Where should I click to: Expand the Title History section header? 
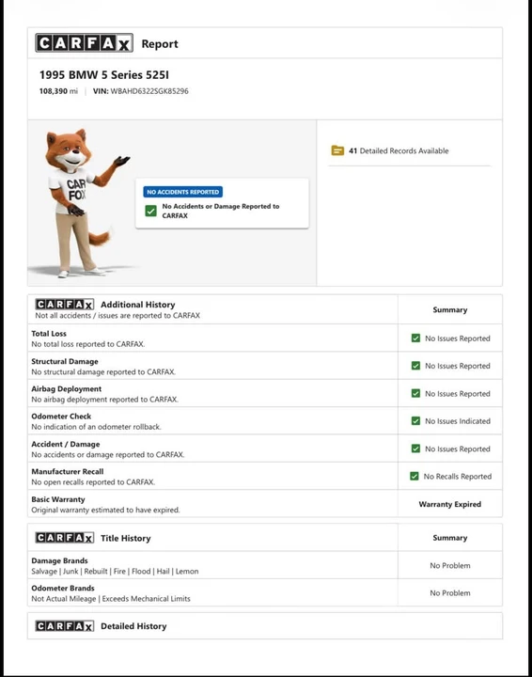click(x=212, y=538)
